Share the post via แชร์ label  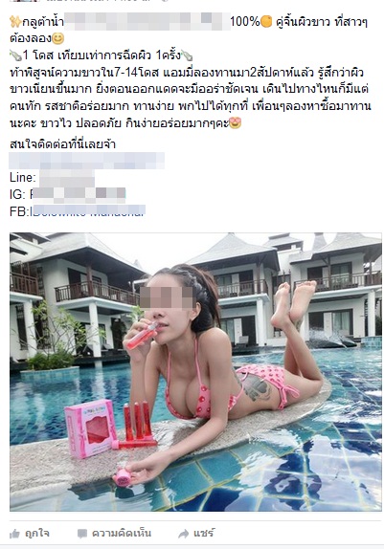204,534
